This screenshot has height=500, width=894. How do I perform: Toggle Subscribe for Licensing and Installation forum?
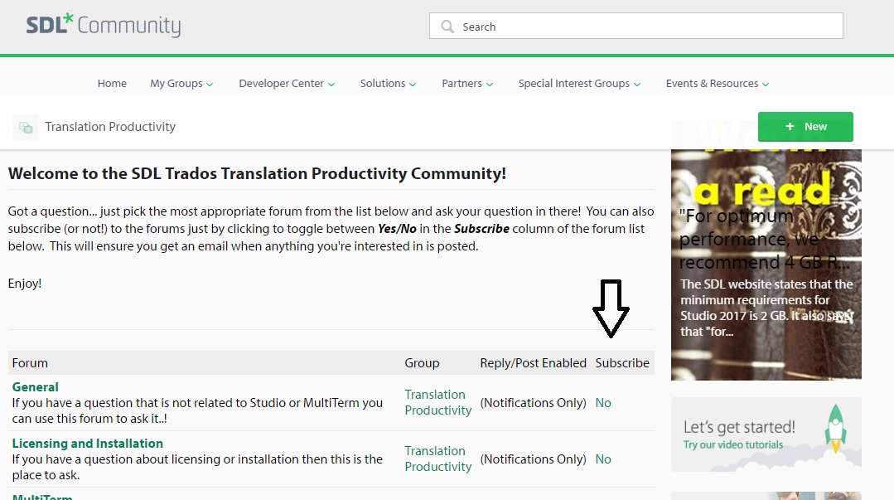click(603, 459)
